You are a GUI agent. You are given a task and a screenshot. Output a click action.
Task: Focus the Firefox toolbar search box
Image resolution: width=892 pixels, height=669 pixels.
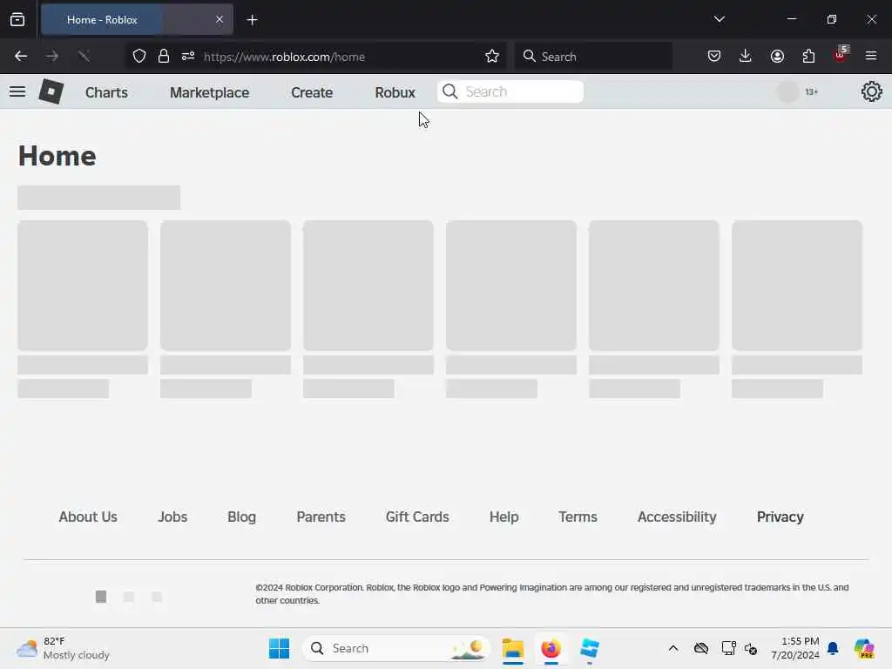pos(593,57)
